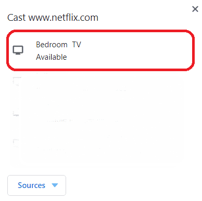Screen dimensions: 202x201
Task: Click the Bedroom TV name label
Action: click(x=58, y=45)
